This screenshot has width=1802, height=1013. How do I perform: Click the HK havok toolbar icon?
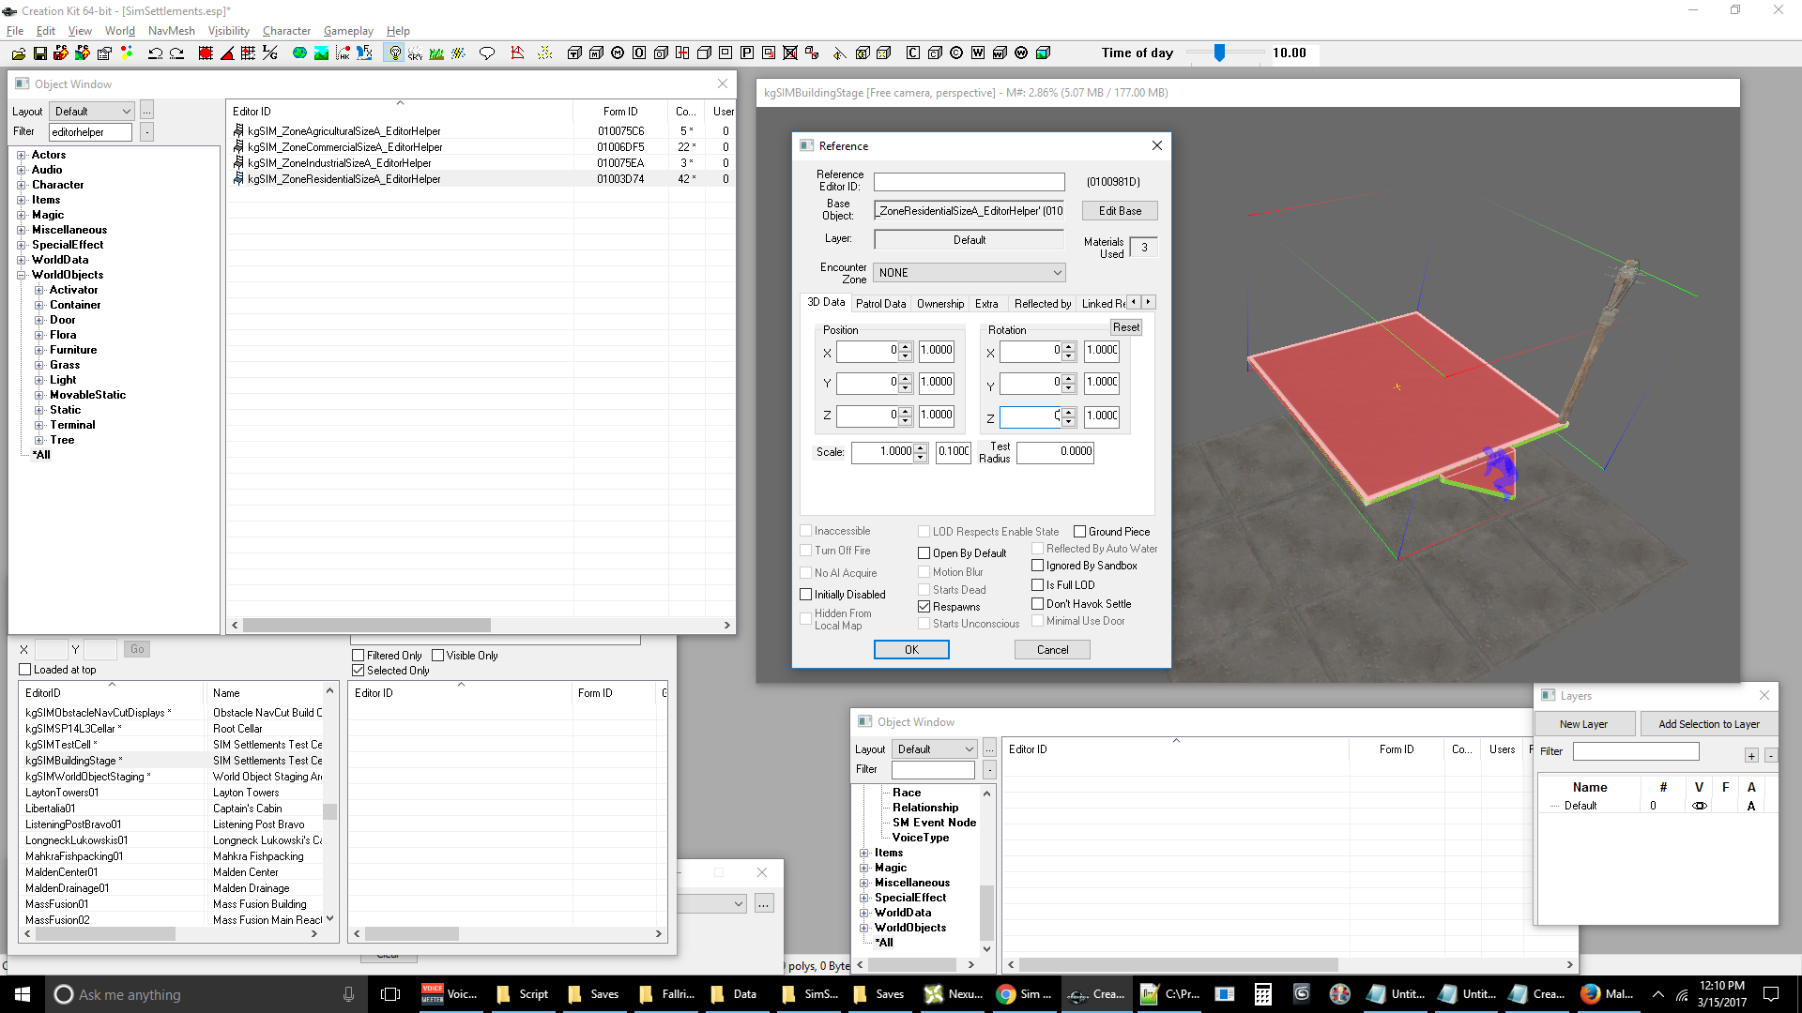343,53
